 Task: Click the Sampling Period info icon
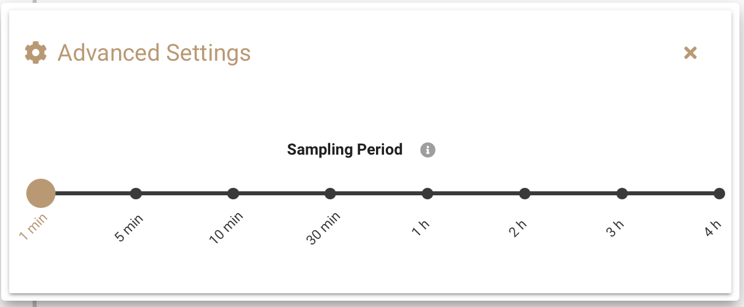(428, 150)
